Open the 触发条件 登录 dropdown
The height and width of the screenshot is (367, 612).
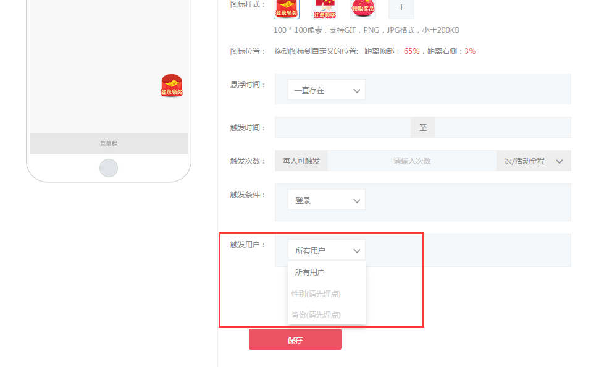pos(326,200)
